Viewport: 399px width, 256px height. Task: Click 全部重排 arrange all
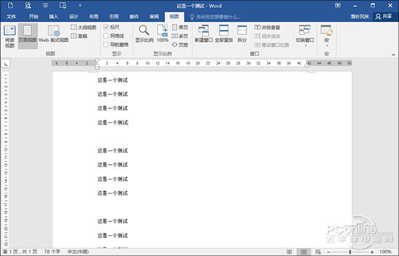point(224,34)
